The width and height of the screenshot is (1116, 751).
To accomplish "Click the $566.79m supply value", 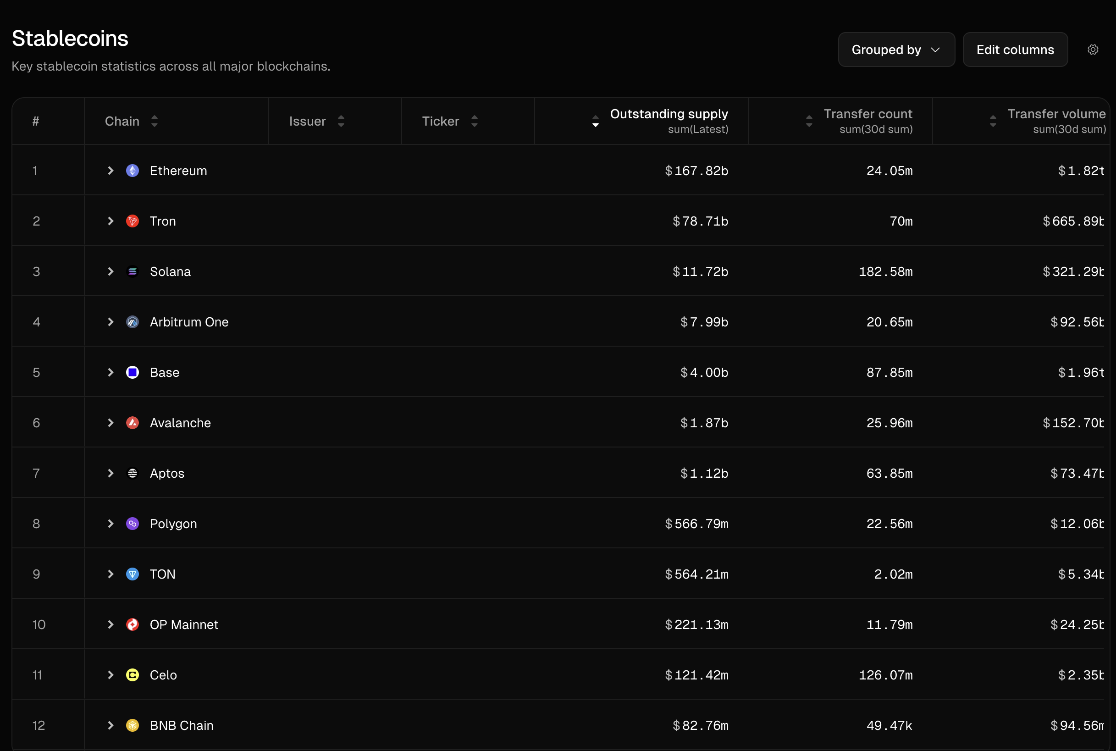I will tap(696, 524).
